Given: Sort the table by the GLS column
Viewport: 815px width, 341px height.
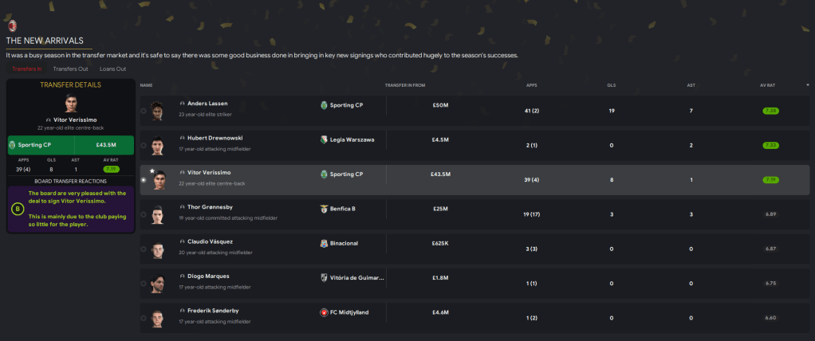Looking at the screenshot, I should [x=611, y=84].
